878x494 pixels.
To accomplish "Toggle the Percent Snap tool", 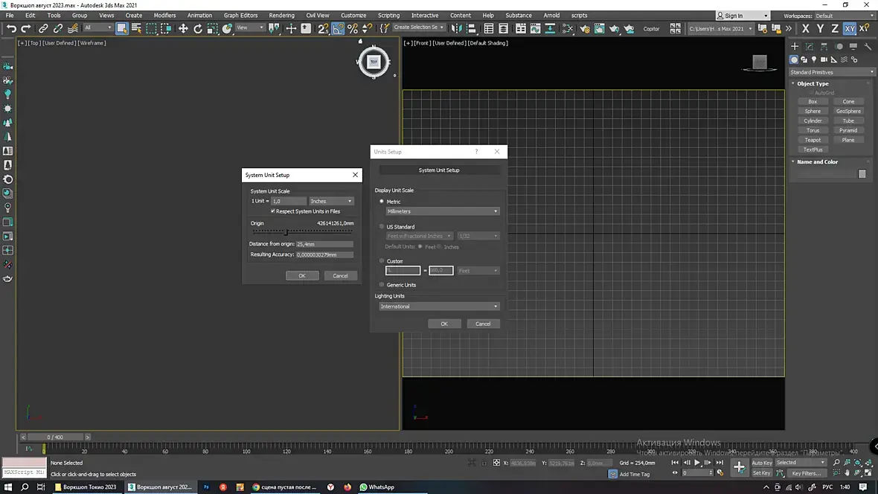I will [x=353, y=28].
